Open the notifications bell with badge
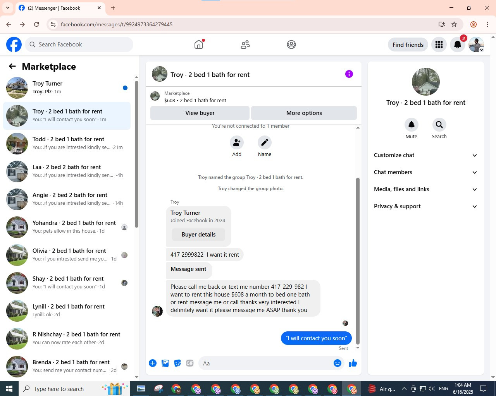The height and width of the screenshot is (396, 496). 458,45
